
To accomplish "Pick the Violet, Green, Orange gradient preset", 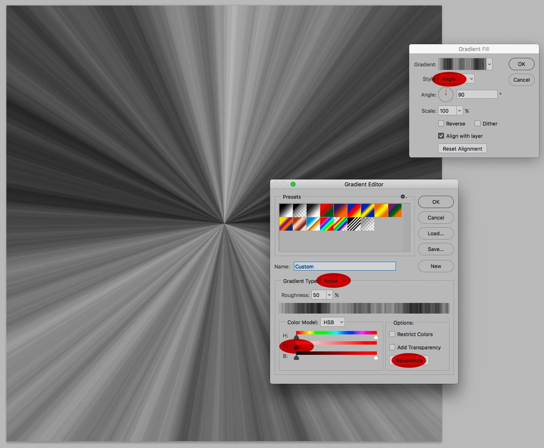I will pyautogui.click(x=395, y=210).
